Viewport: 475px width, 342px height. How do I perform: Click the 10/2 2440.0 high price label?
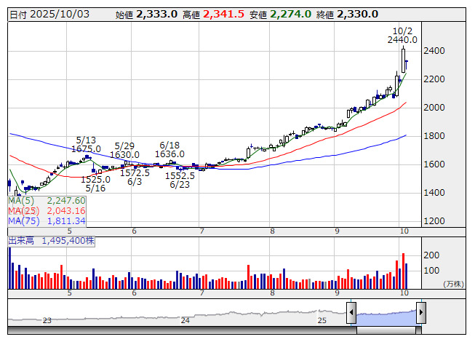point(402,36)
